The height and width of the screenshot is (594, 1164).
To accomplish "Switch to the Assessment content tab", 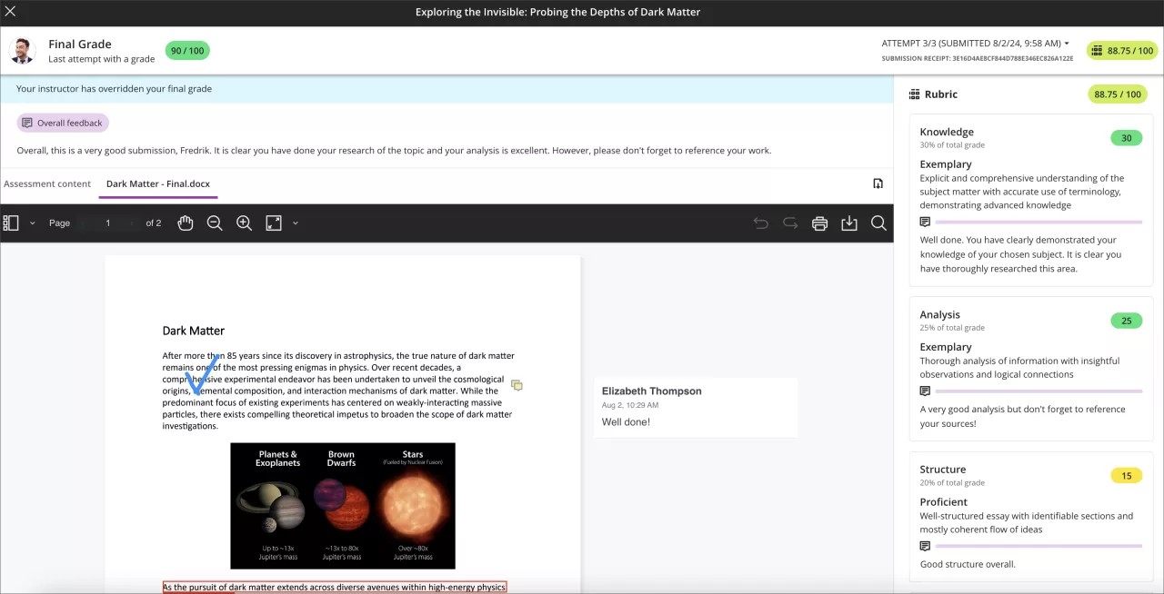I will click(47, 183).
